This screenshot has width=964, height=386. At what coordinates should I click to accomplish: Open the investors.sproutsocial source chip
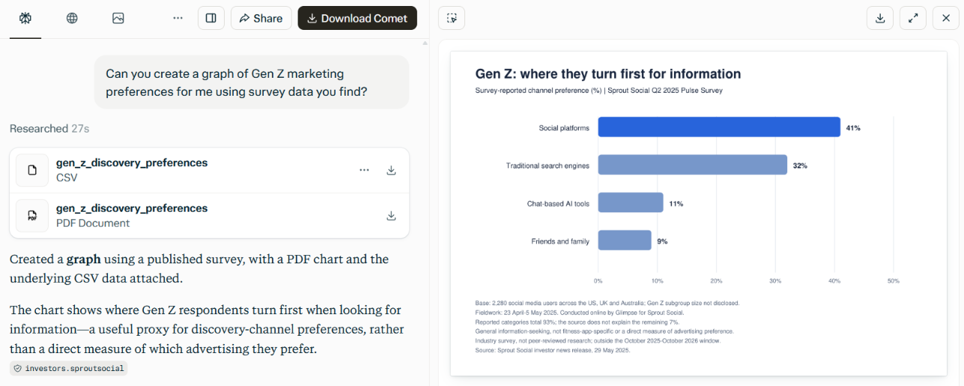pos(69,368)
